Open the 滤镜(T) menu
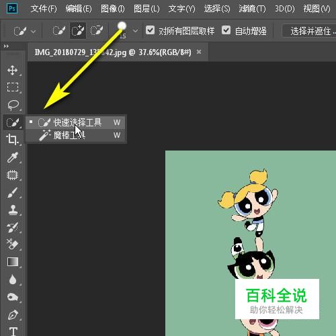336x336 pixels. (x=252, y=9)
